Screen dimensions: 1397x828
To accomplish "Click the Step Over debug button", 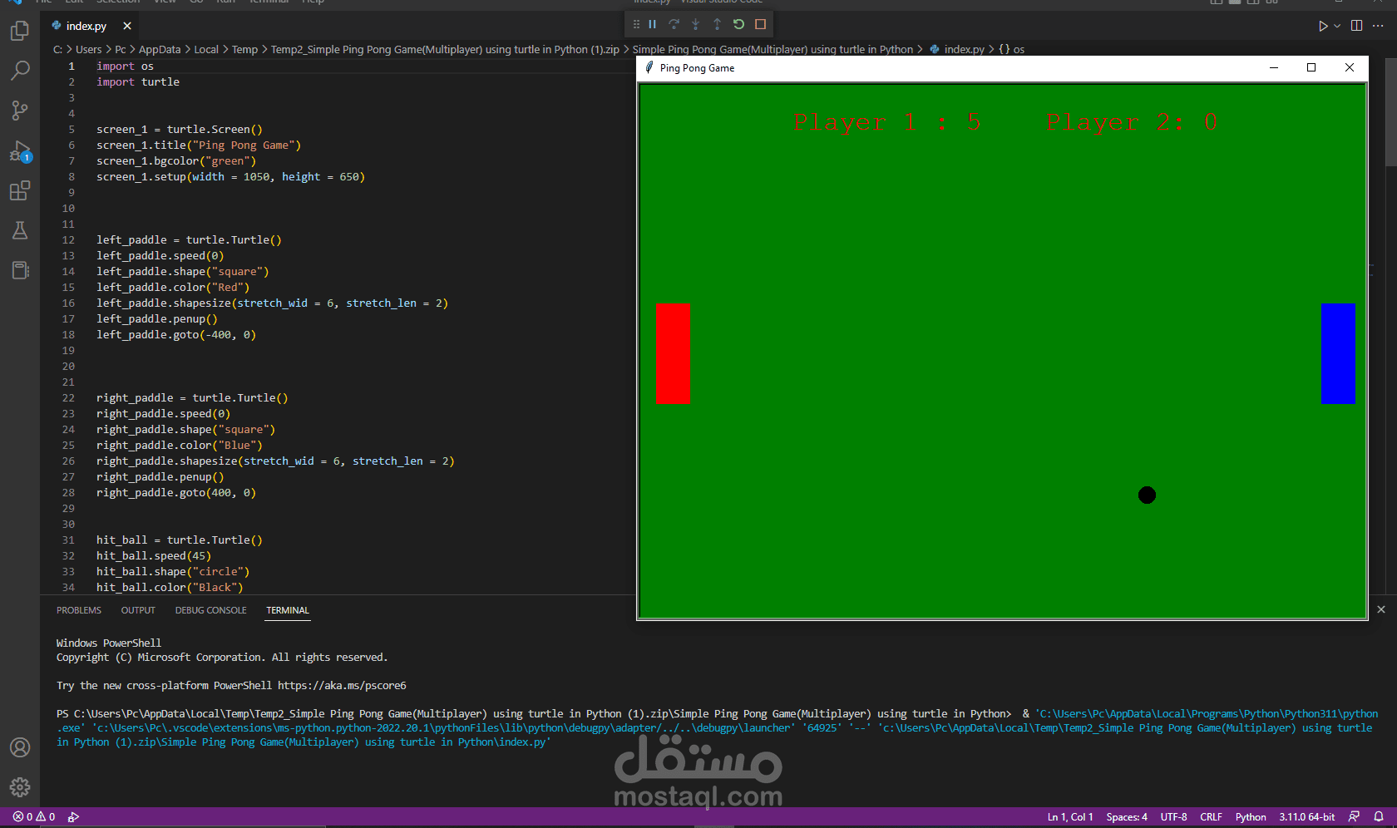I will [x=674, y=24].
